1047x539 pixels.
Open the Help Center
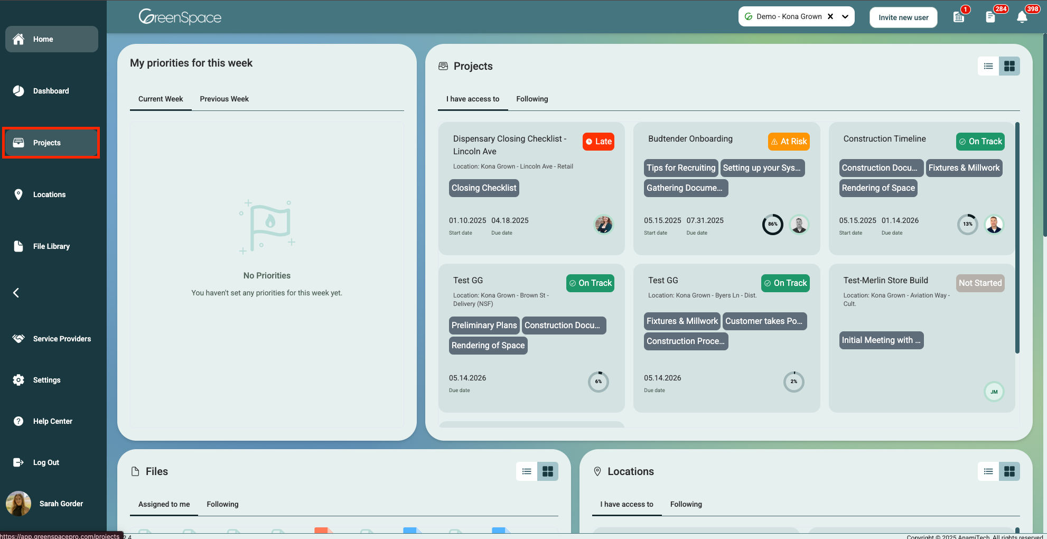point(52,421)
